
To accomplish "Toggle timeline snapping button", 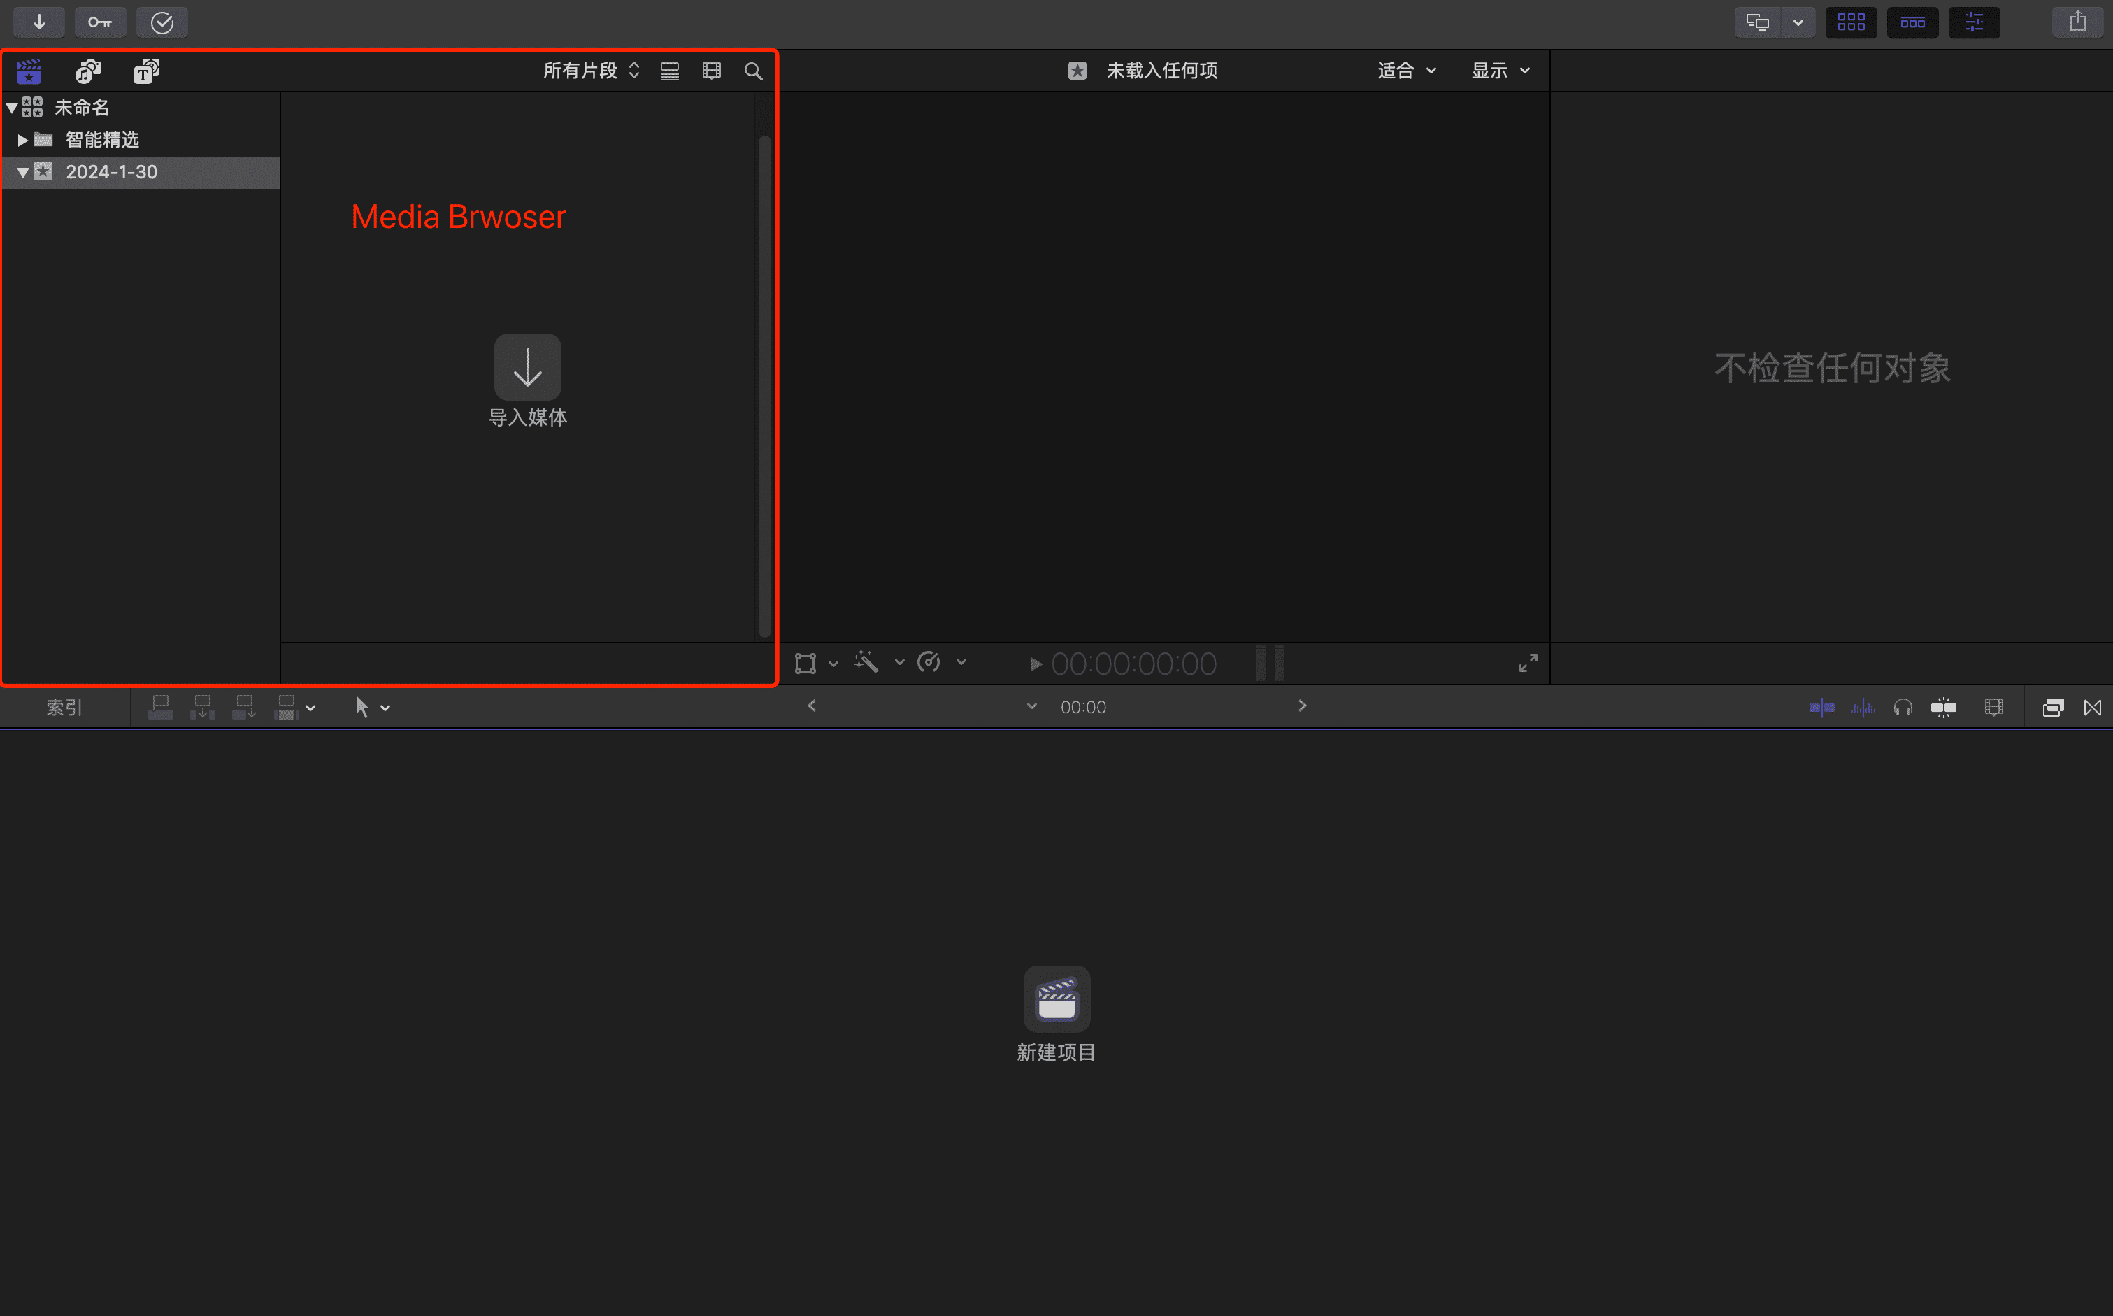I will (1943, 708).
